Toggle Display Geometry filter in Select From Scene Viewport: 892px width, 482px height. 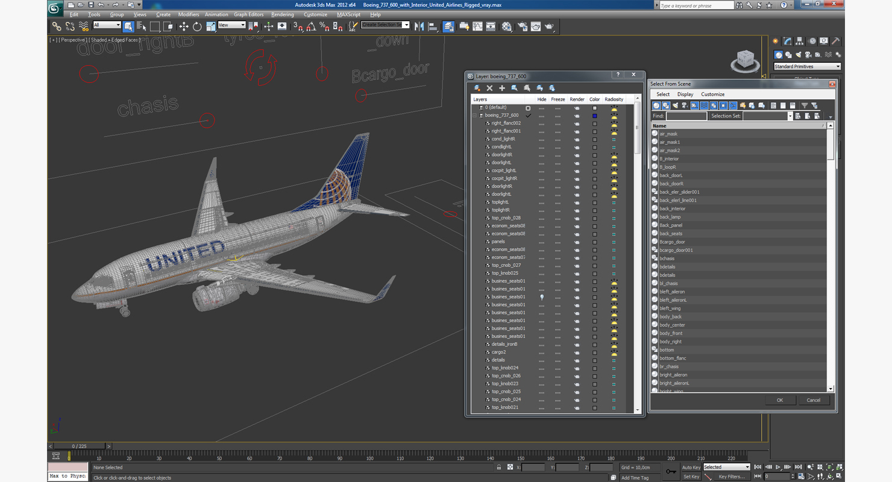point(656,105)
